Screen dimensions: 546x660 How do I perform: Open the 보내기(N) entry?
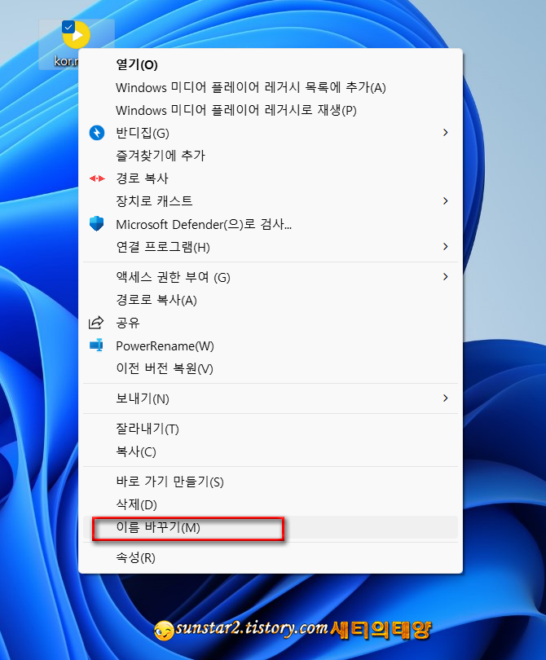point(271,398)
